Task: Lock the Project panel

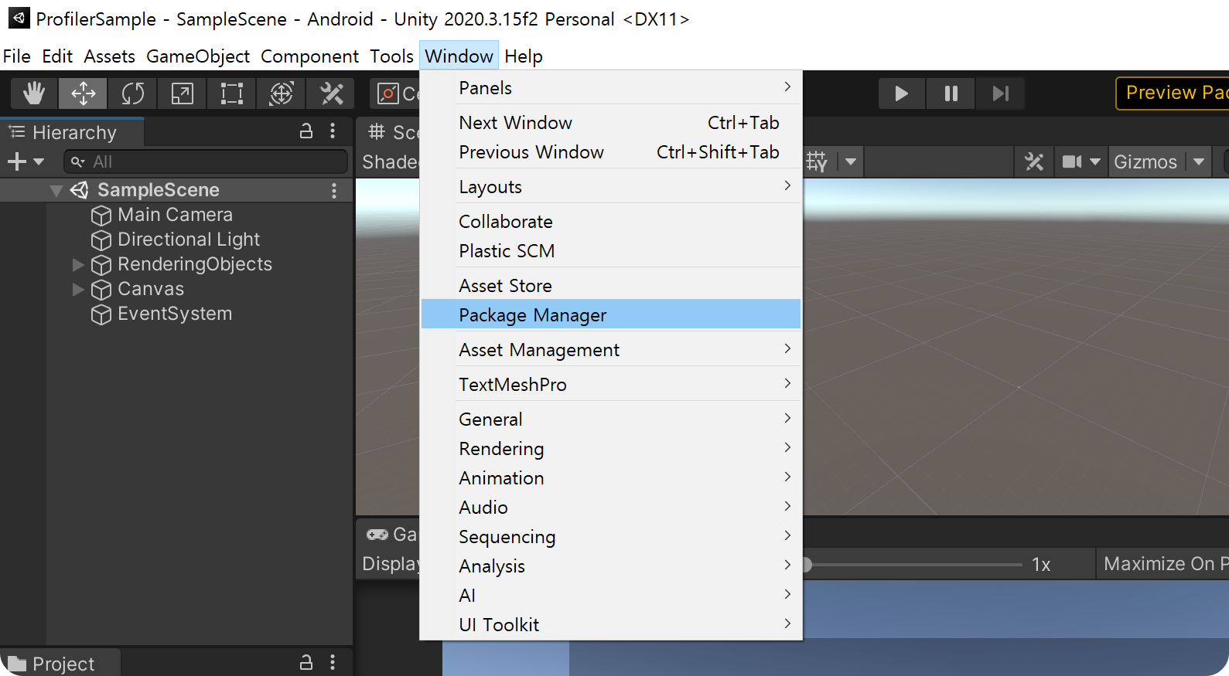Action: [x=306, y=662]
